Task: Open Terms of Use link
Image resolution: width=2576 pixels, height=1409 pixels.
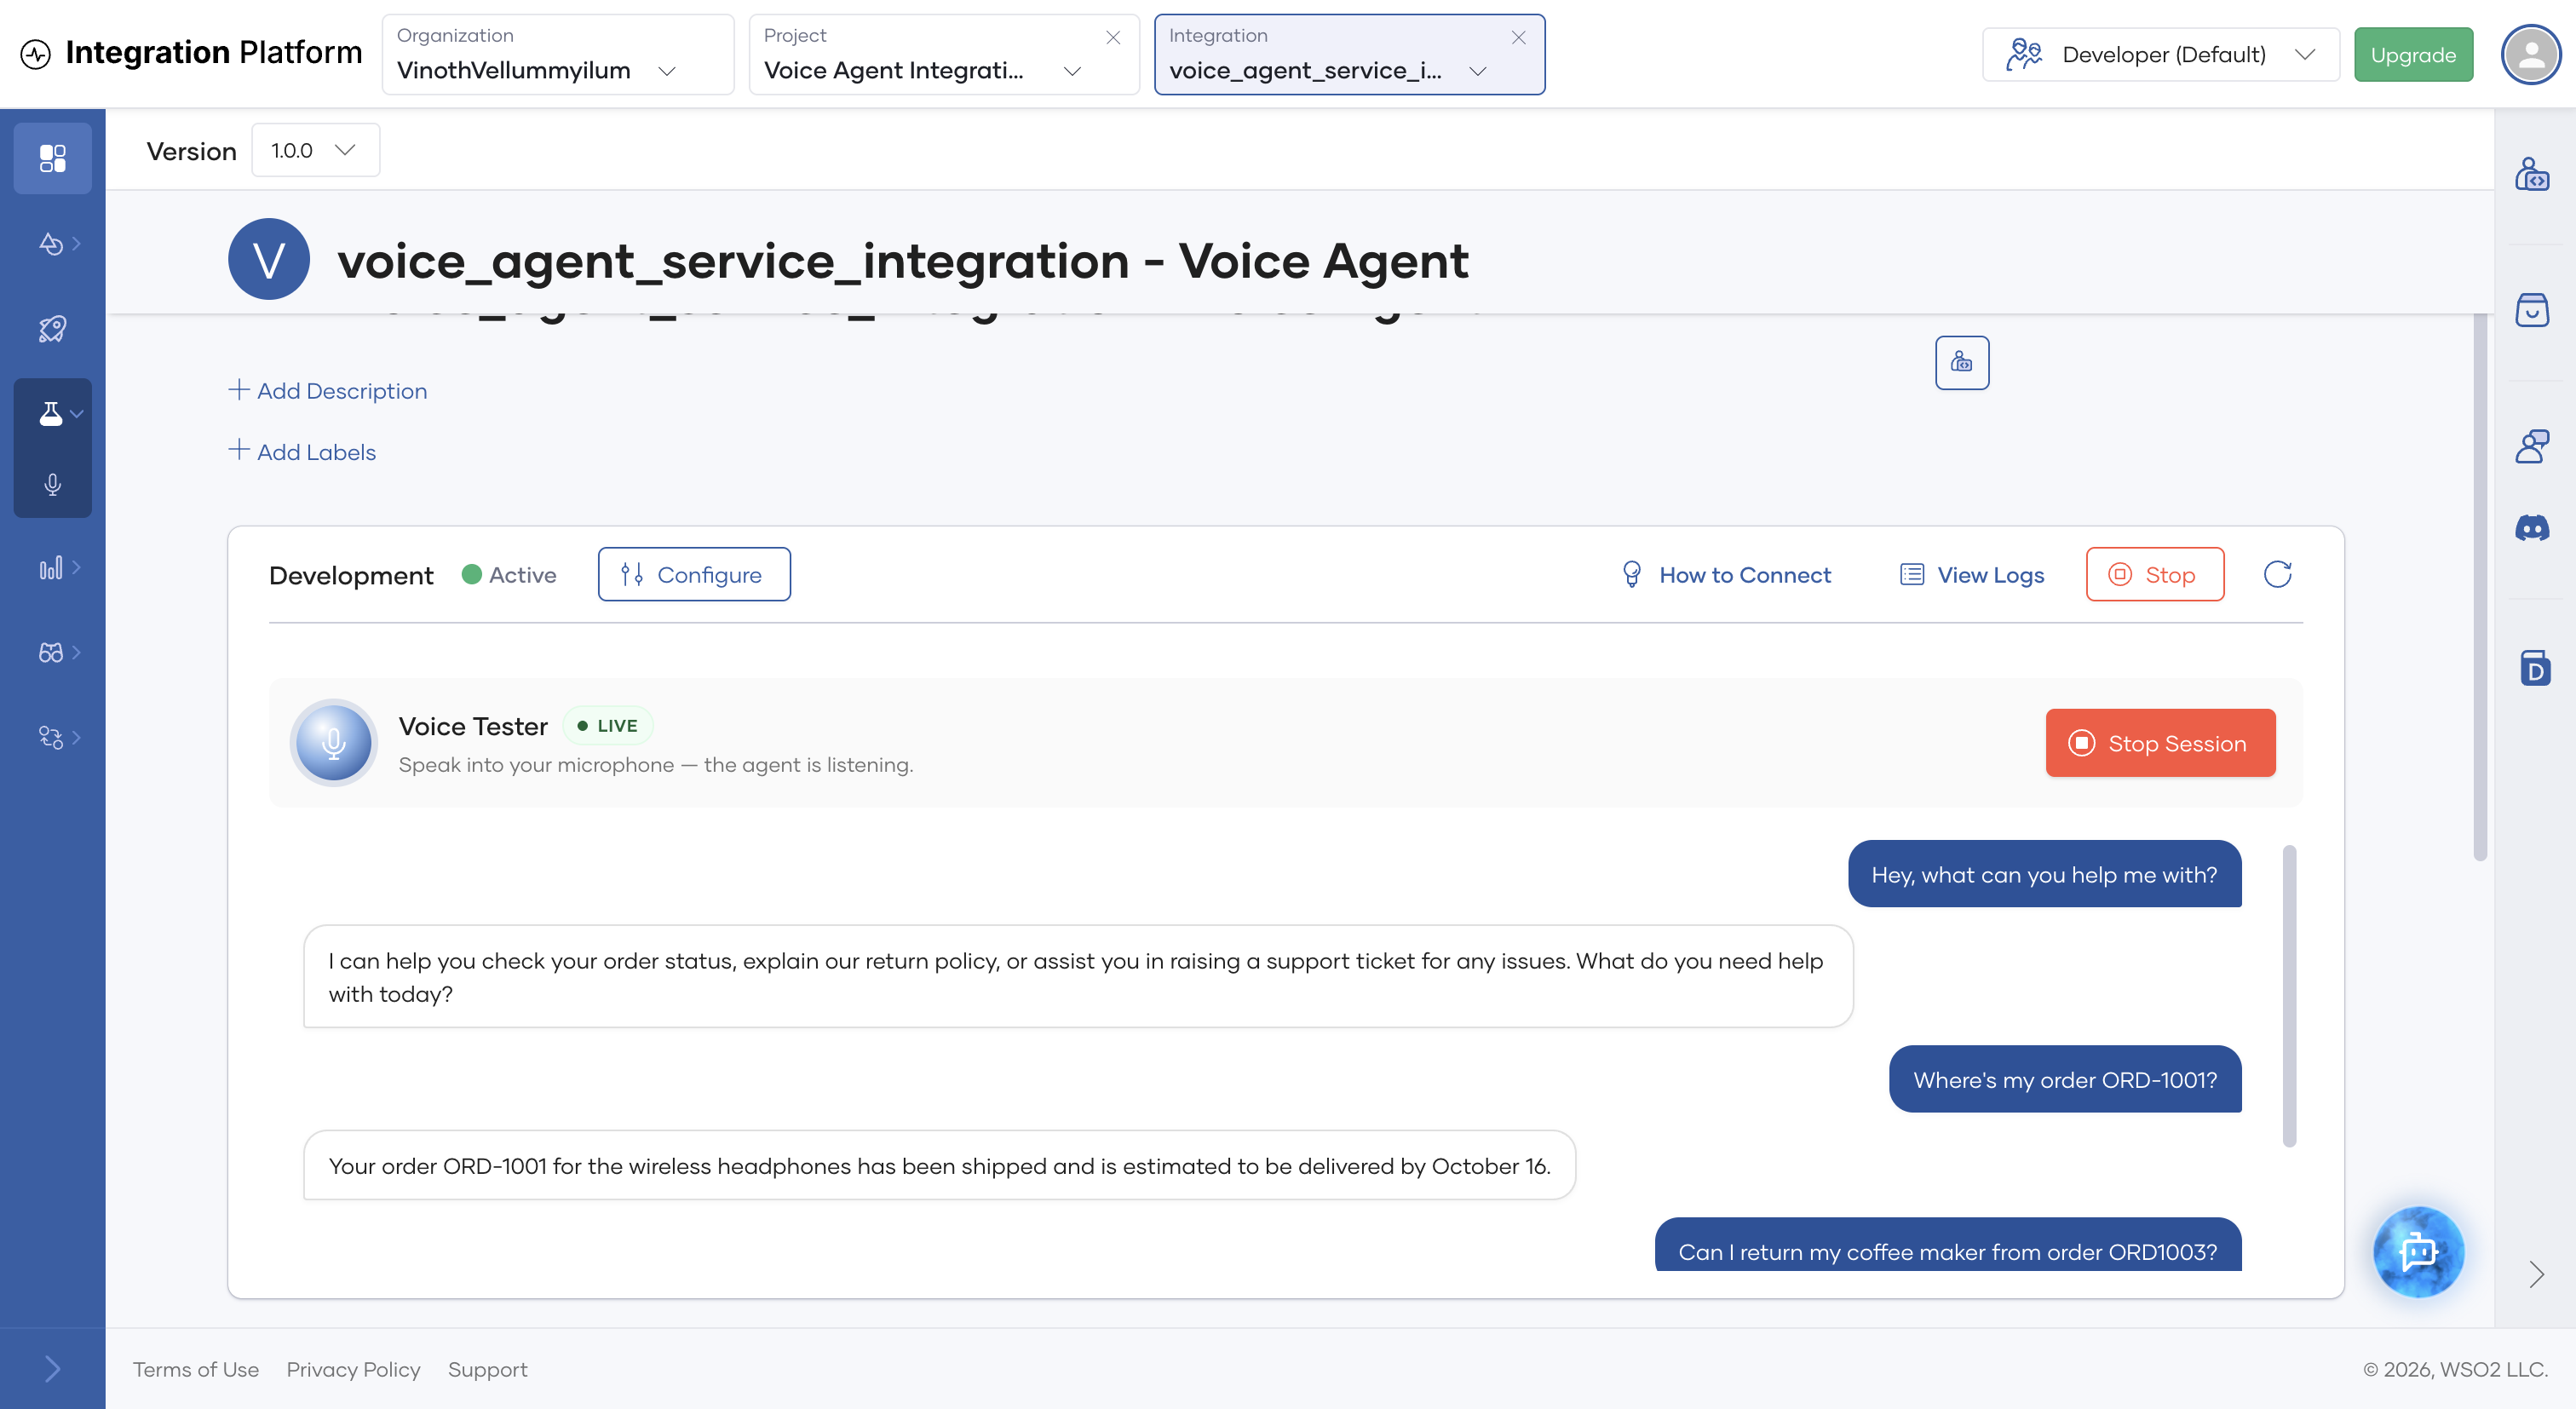Action: click(196, 1369)
